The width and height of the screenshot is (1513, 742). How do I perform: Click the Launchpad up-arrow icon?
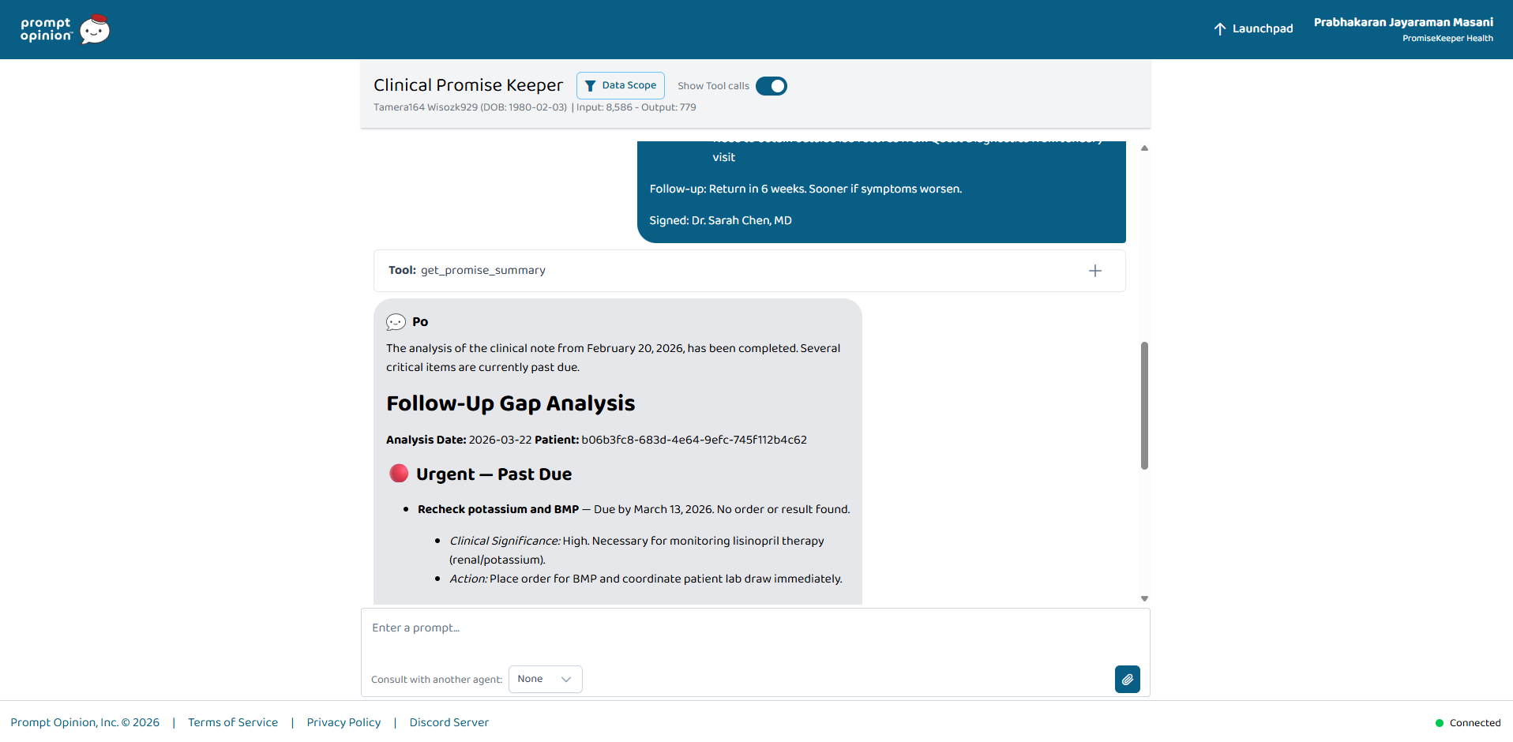pos(1220,29)
